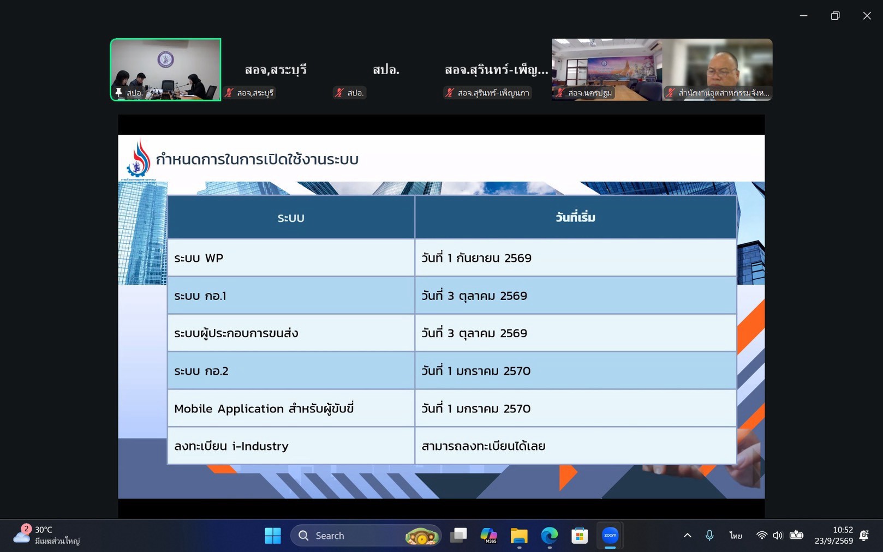Open Microsoft Store taskbar icon

tap(580, 536)
